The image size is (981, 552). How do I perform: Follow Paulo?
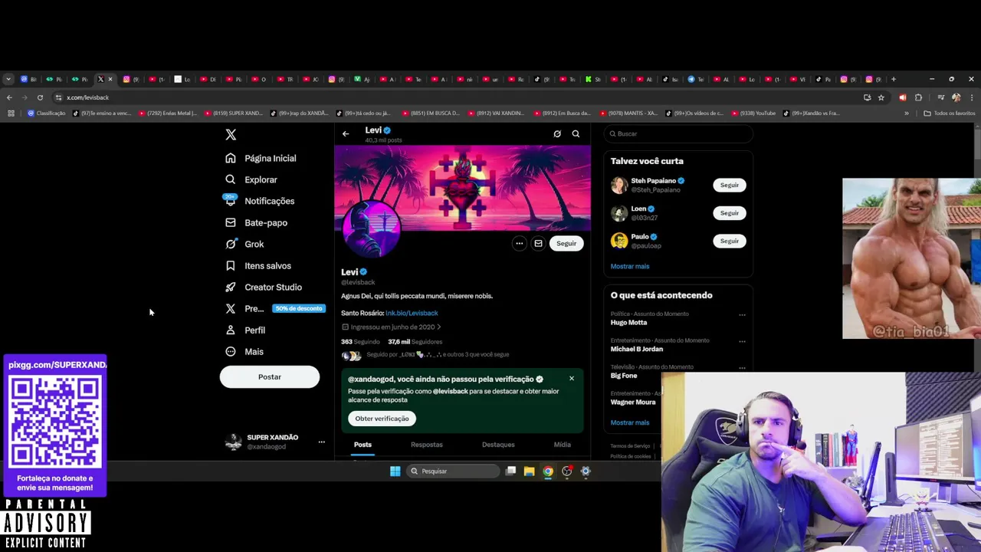[x=730, y=241]
